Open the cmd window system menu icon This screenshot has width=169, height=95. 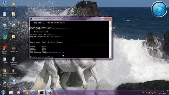[31, 19]
